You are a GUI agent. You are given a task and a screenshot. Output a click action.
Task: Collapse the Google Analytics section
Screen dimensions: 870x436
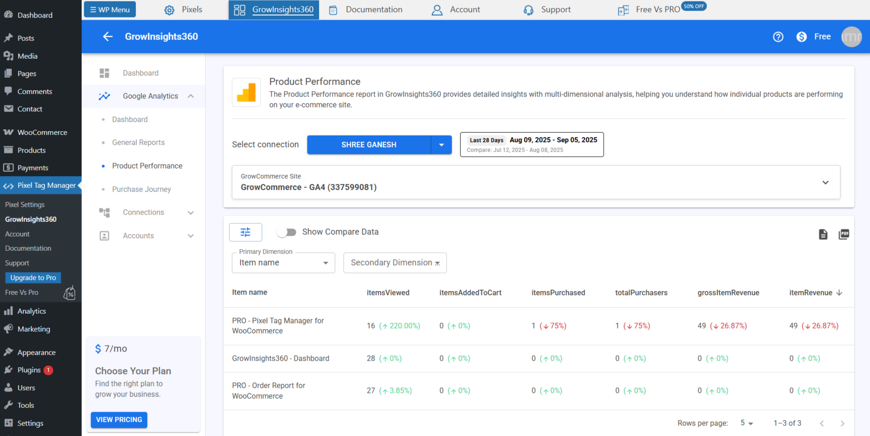click(x=191, y=96)
